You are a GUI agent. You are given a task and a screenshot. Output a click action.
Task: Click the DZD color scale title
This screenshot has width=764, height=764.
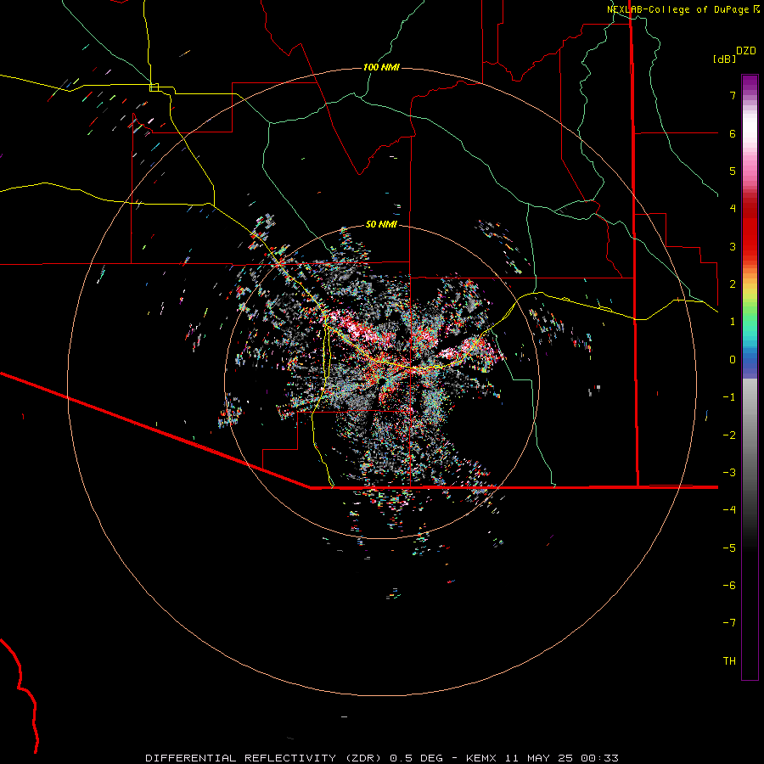[x=746, y=51]
